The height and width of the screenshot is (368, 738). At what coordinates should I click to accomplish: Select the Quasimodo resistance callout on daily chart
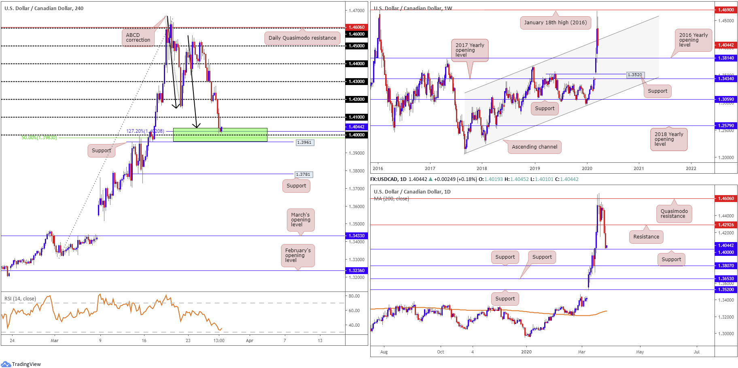pos(674,213)
